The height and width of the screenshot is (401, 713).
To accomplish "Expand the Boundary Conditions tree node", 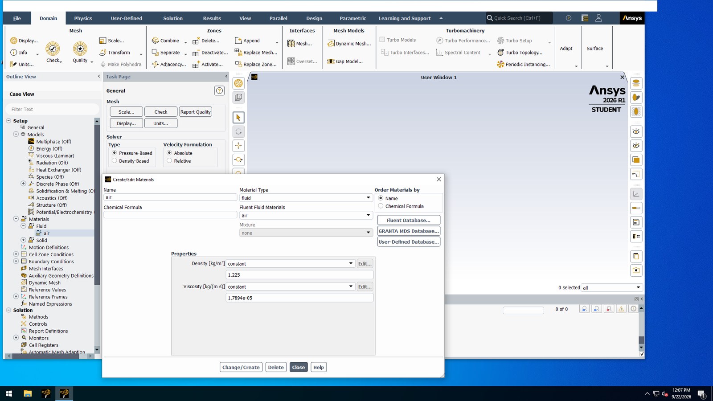I will [16, 261].
